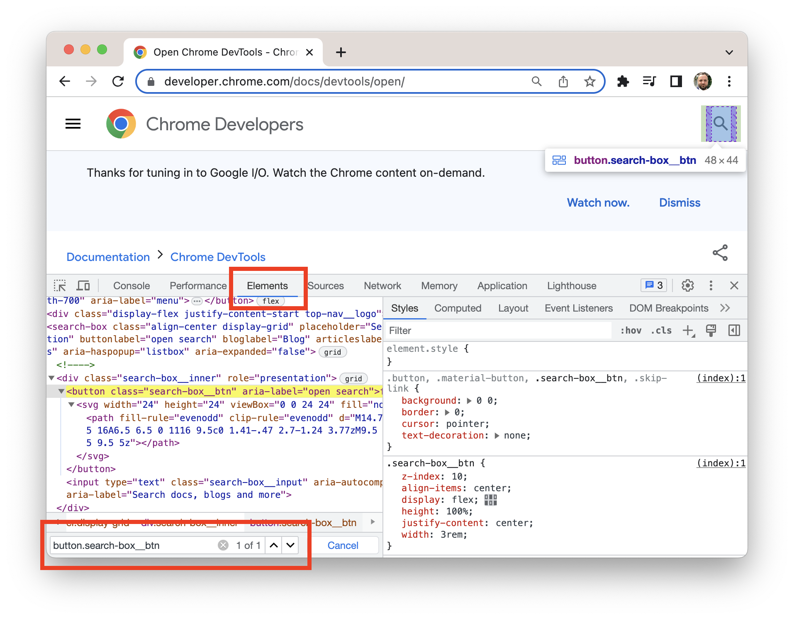Open the media control icon
This screenshot has height=619, width=794.
point(649,81)
